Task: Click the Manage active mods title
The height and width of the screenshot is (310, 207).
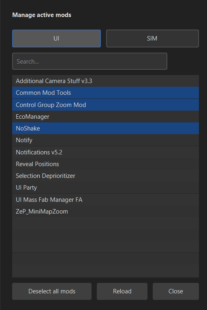Action: coord(42,15)
